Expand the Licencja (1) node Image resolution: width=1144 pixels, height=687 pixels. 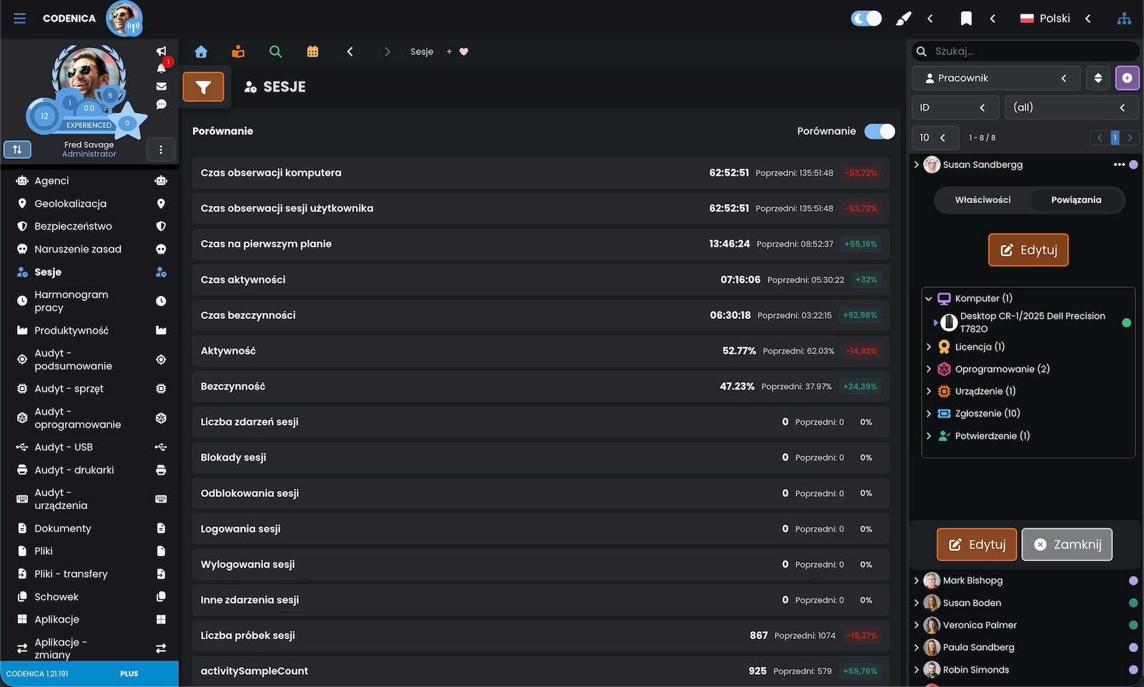pyautogui.click(x=929, y=347)
